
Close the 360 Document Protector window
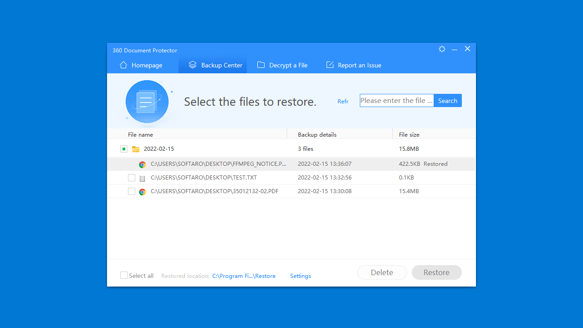pyautogui.click(x=467, y=49)
